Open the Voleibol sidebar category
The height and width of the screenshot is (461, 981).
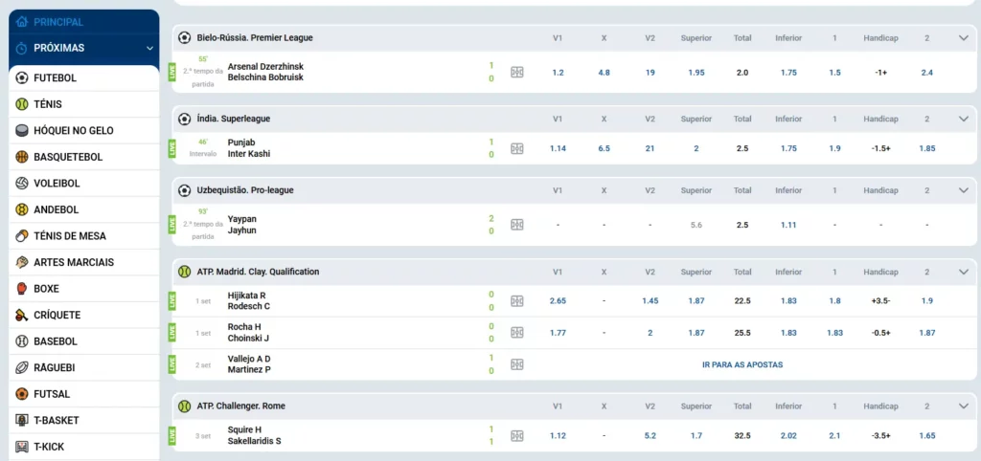point(84,183)
